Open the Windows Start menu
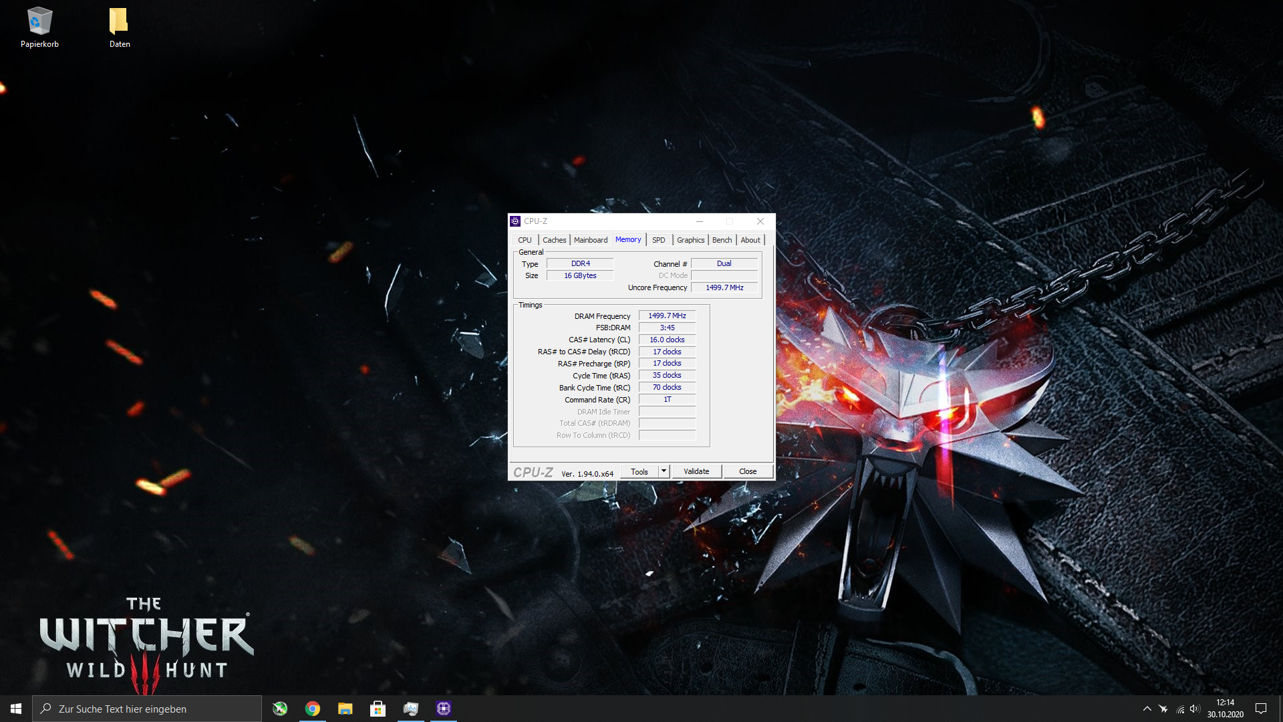Image resolution: width=1283 pixels, height=722 pixels. coord(16,709)
